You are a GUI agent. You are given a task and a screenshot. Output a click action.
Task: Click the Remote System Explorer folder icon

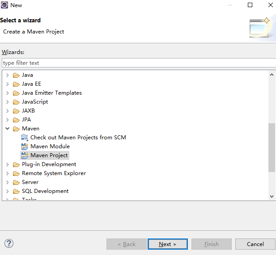tap(16, 173)
